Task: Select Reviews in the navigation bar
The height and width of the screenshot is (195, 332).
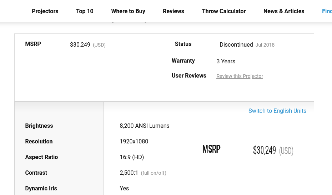Action: pos(173,11)
